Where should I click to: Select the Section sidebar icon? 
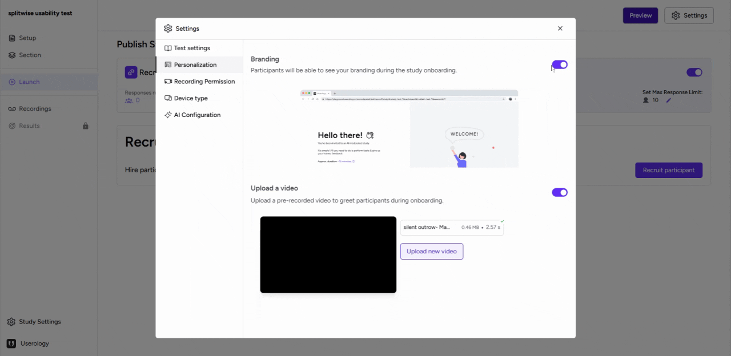coord(11,55)
